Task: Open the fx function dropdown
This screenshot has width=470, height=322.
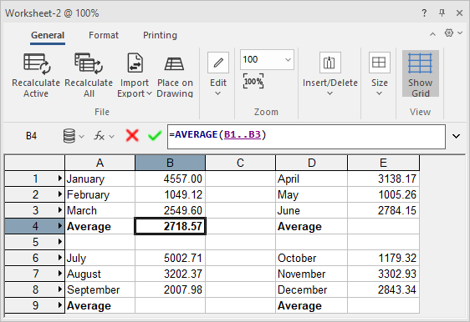Action: click(x=104, y=136)
